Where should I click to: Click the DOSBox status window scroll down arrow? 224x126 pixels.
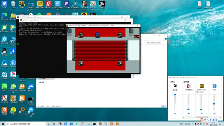(132, 77)
